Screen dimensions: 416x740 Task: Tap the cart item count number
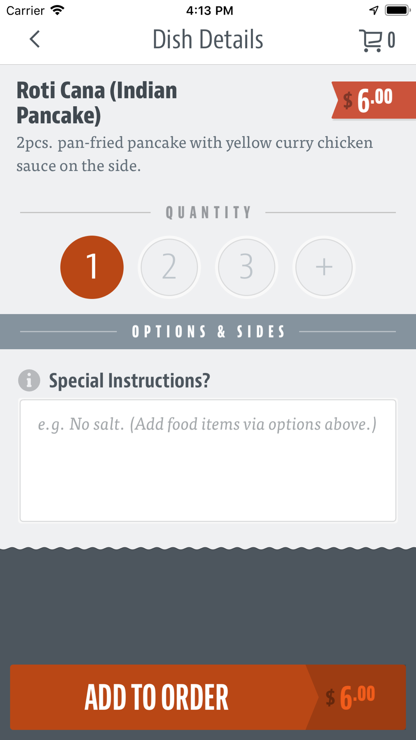point(391,40)
